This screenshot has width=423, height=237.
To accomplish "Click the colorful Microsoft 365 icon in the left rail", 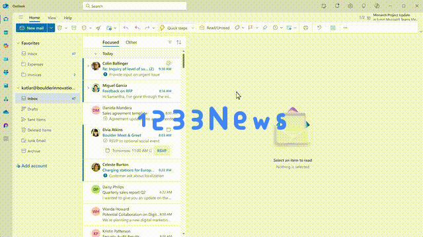I will (x=6, y=45).
